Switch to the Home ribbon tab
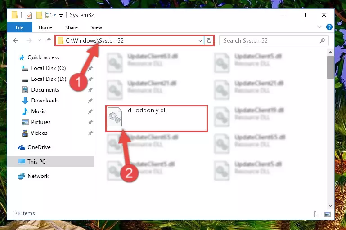The width and height of the screenshot is (346, 230). [45, 27]
